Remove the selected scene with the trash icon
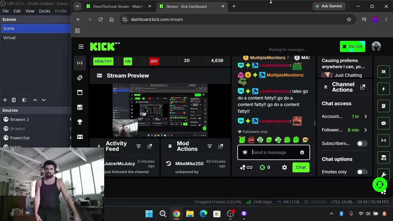Screen dimensions: 393x221 (14, 100)
